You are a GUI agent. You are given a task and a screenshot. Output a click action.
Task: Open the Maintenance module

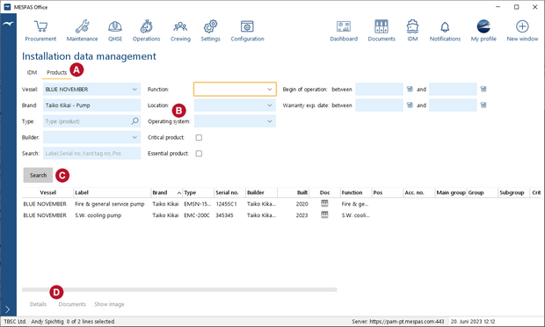(x=82, y=31)
